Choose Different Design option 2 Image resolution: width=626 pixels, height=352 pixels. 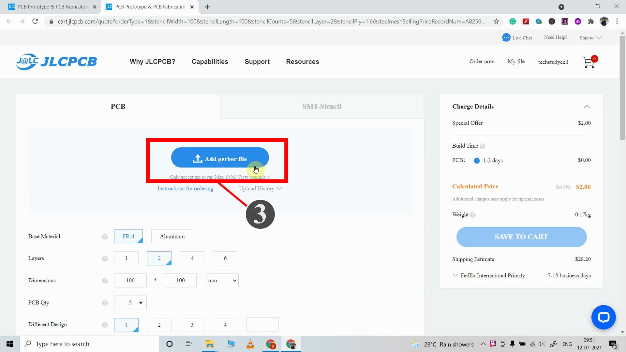point(159,325)
